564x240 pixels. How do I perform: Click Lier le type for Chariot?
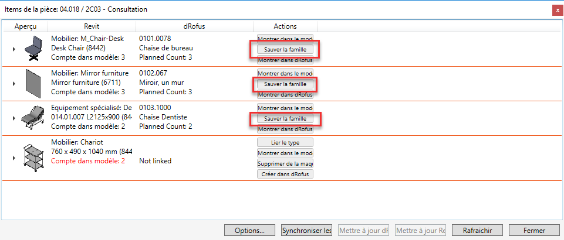coord(285,142)
